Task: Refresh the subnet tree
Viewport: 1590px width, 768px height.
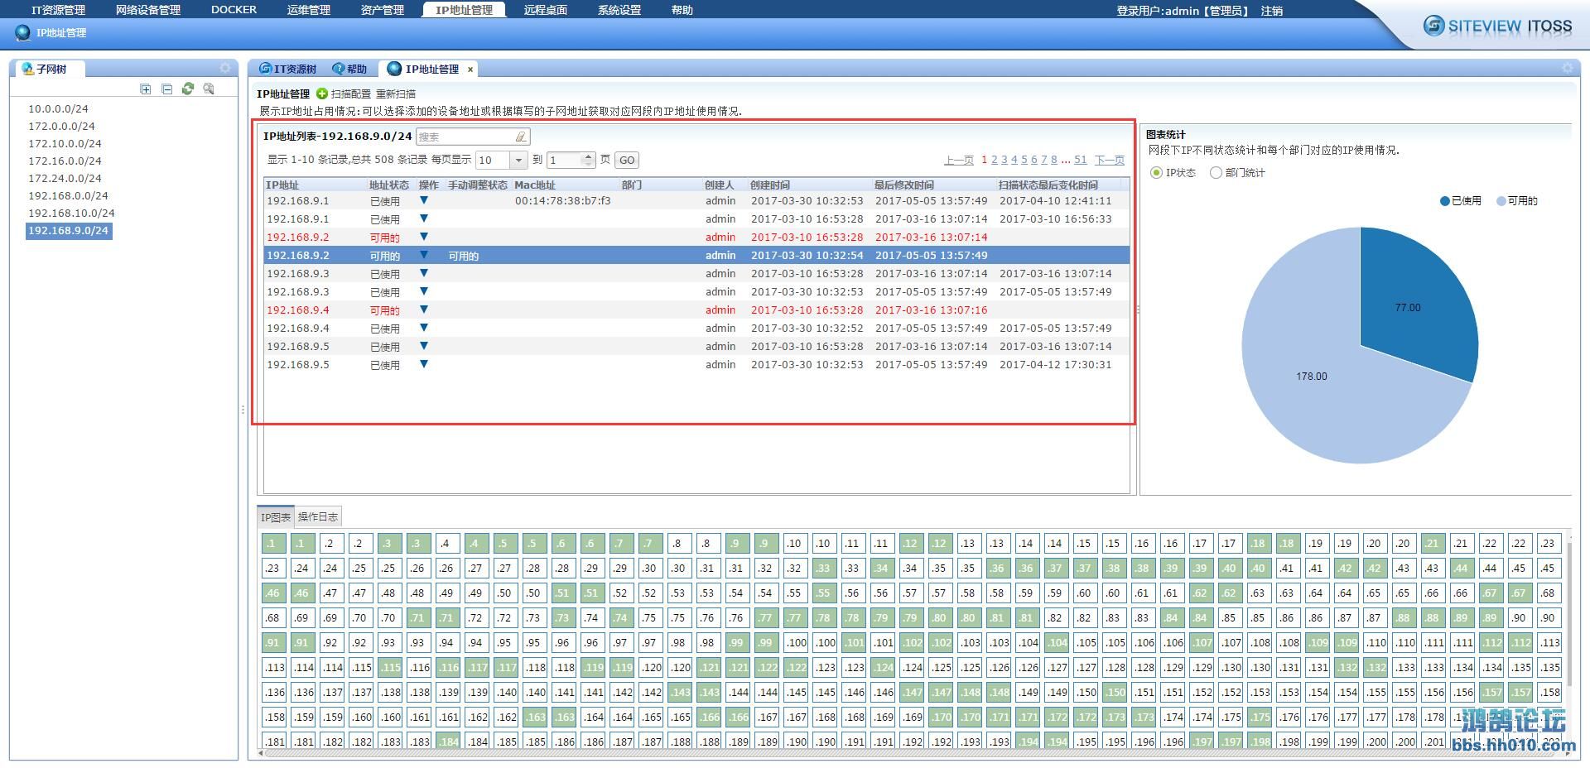Action: point(188,89)
